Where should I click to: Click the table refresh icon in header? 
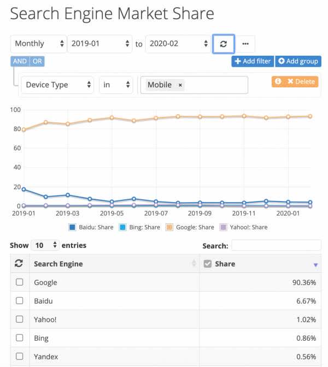coord(19,264)
